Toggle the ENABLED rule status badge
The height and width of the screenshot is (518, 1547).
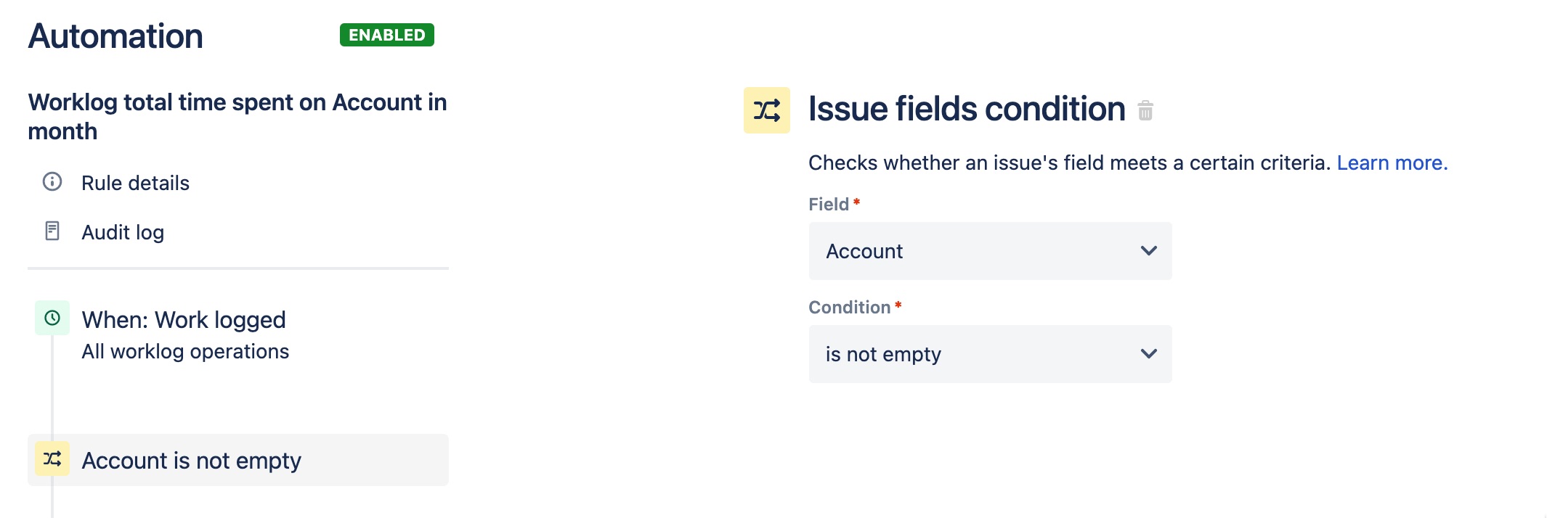[386, 35]
